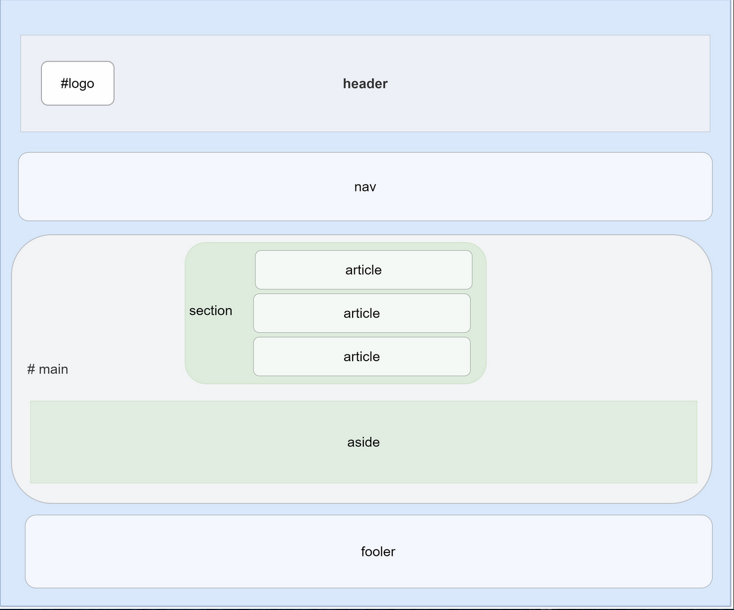The image size is (734, 610).
Task: Click the "section" text label
Action: tap(211, 310)
